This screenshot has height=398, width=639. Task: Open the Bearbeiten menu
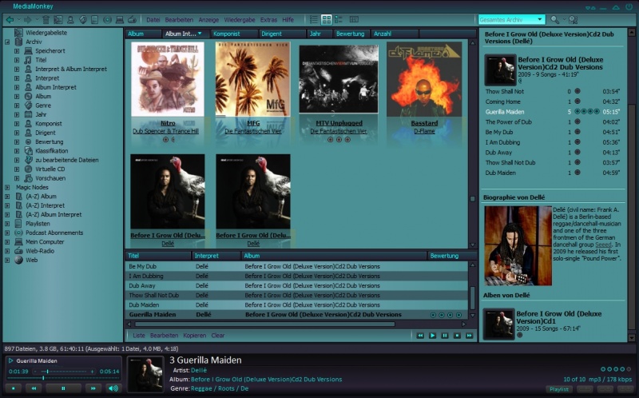click(179, 19)
